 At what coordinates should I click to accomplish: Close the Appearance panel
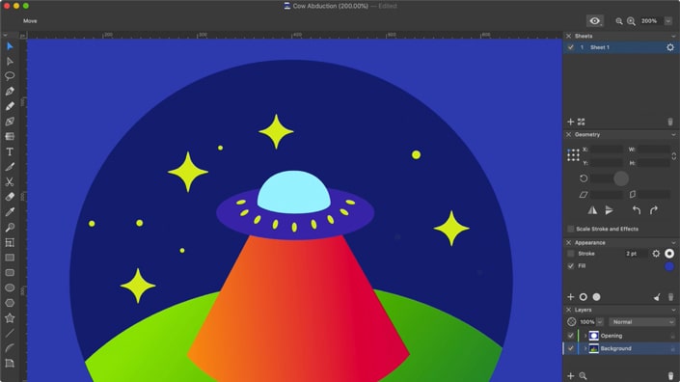pyautogui.click(x=568, y=243)
